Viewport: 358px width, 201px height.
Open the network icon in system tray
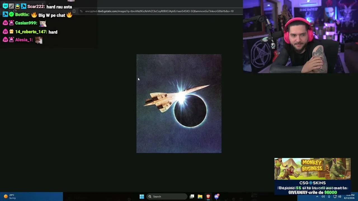(x=335, y=197)
